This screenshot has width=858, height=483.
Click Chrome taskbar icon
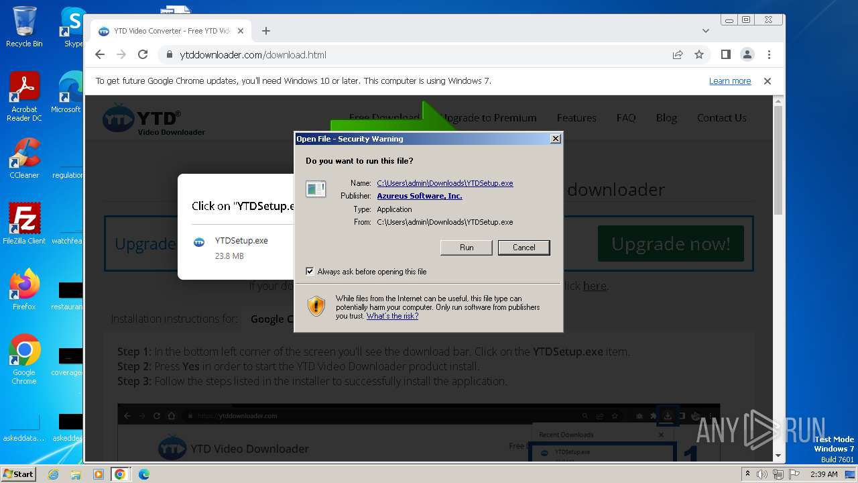(120, 474)
